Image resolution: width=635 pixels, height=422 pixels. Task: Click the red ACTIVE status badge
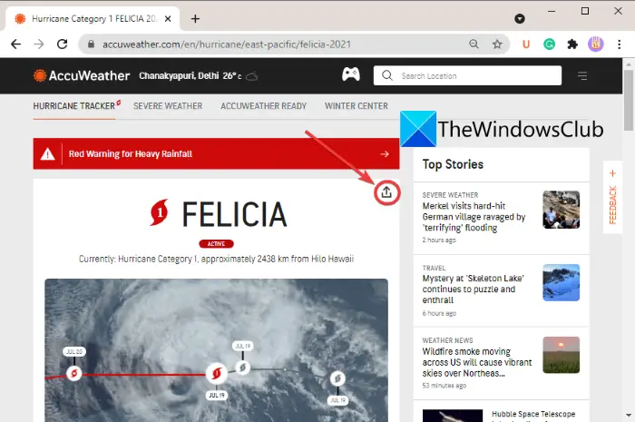click(x=216, y=244)
